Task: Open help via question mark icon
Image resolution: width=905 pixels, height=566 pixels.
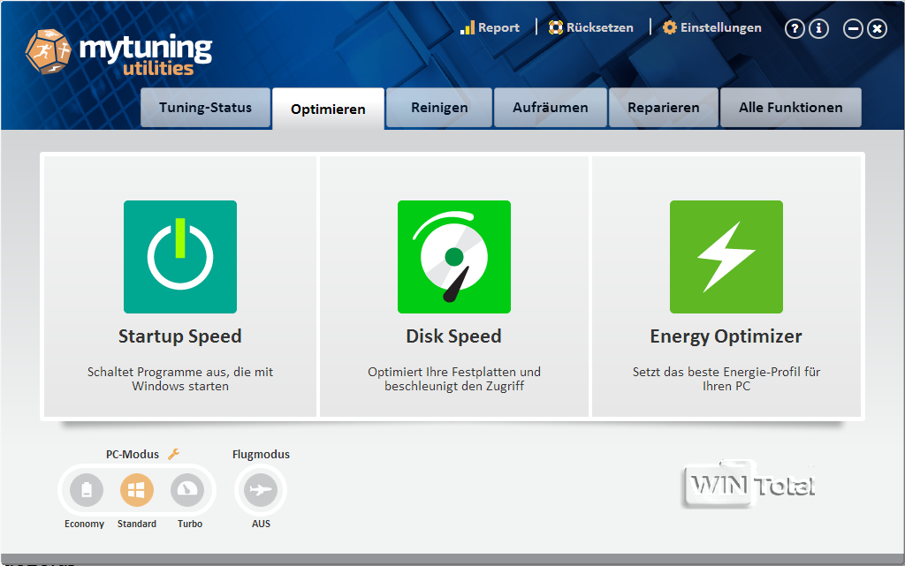Action: [x=795, y=28]
